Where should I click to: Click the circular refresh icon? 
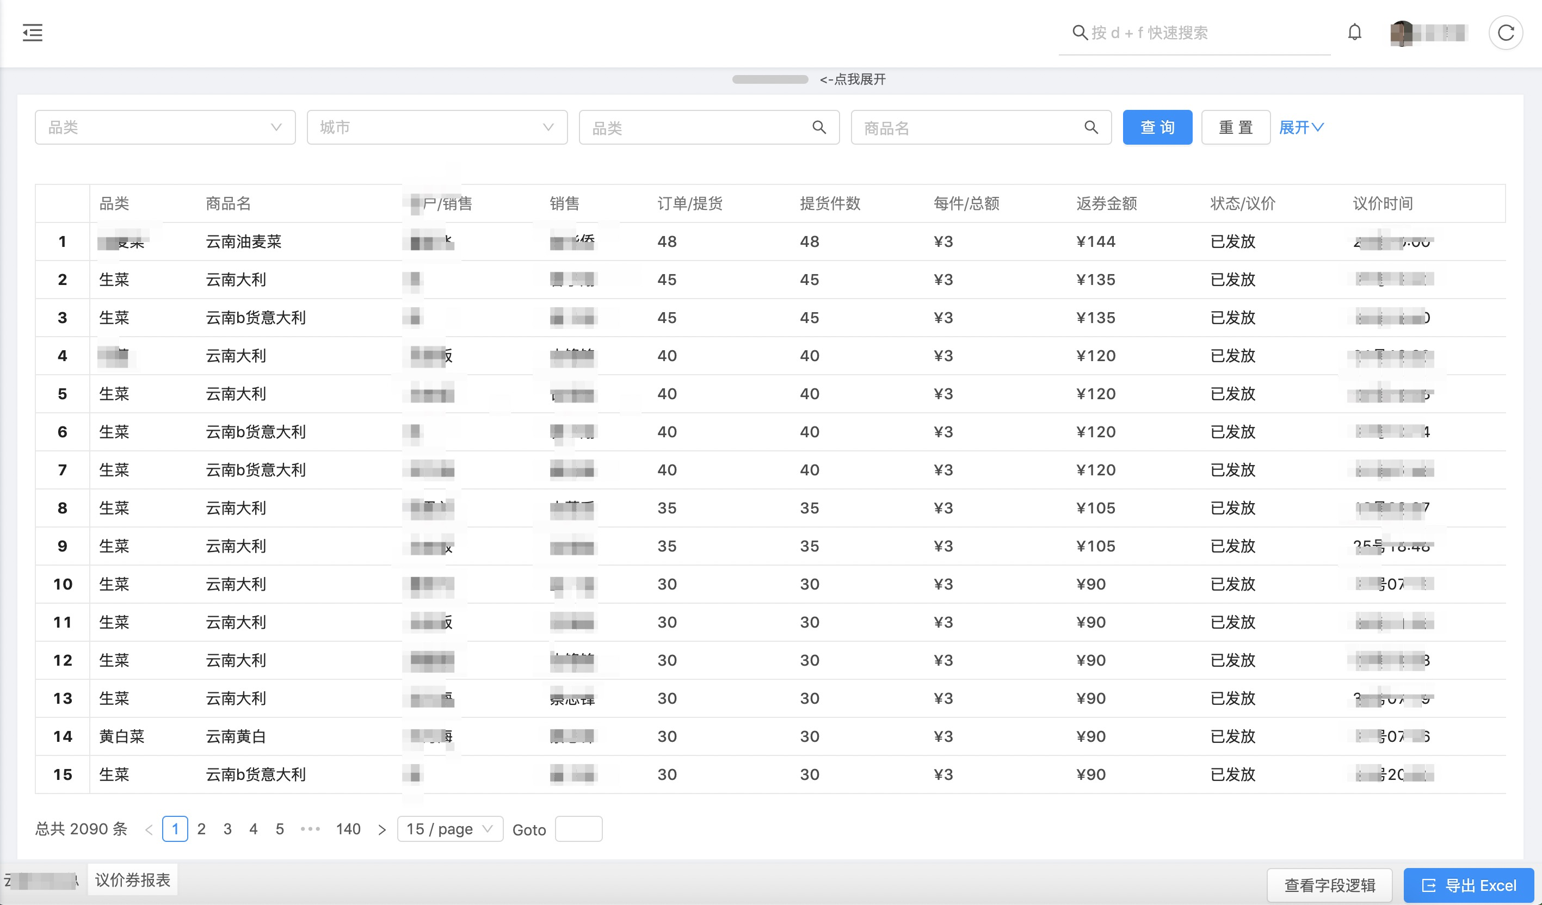tap(1506, 33)
